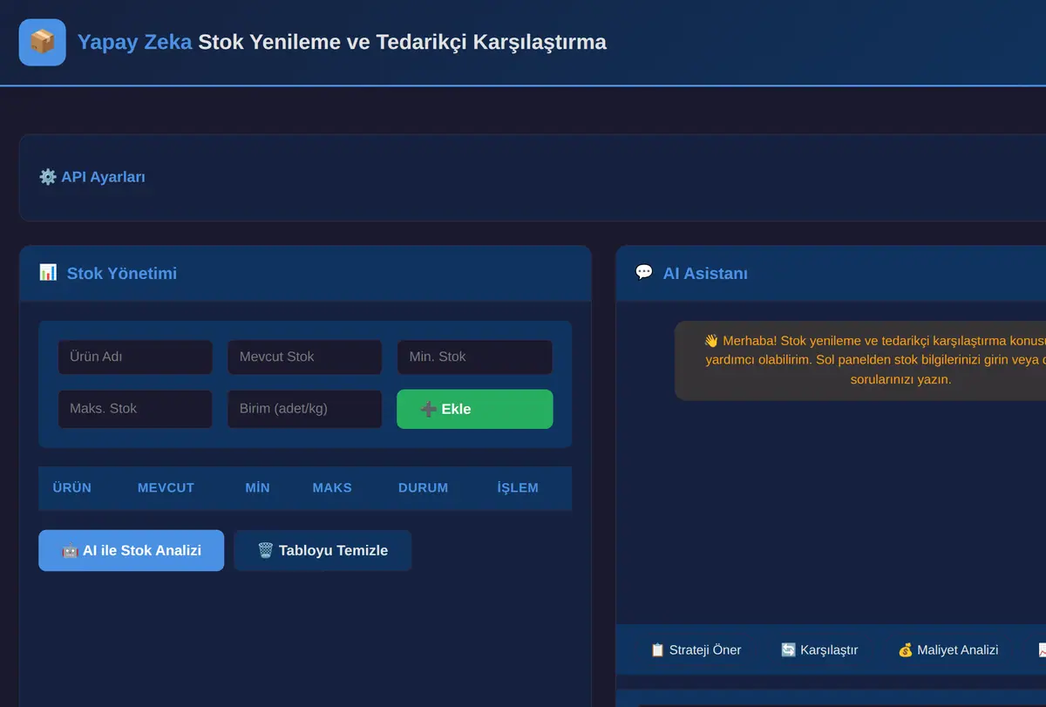Click the MAKS column header
Viewport: 1046px width, 707px height.
[x=332, y=487]
